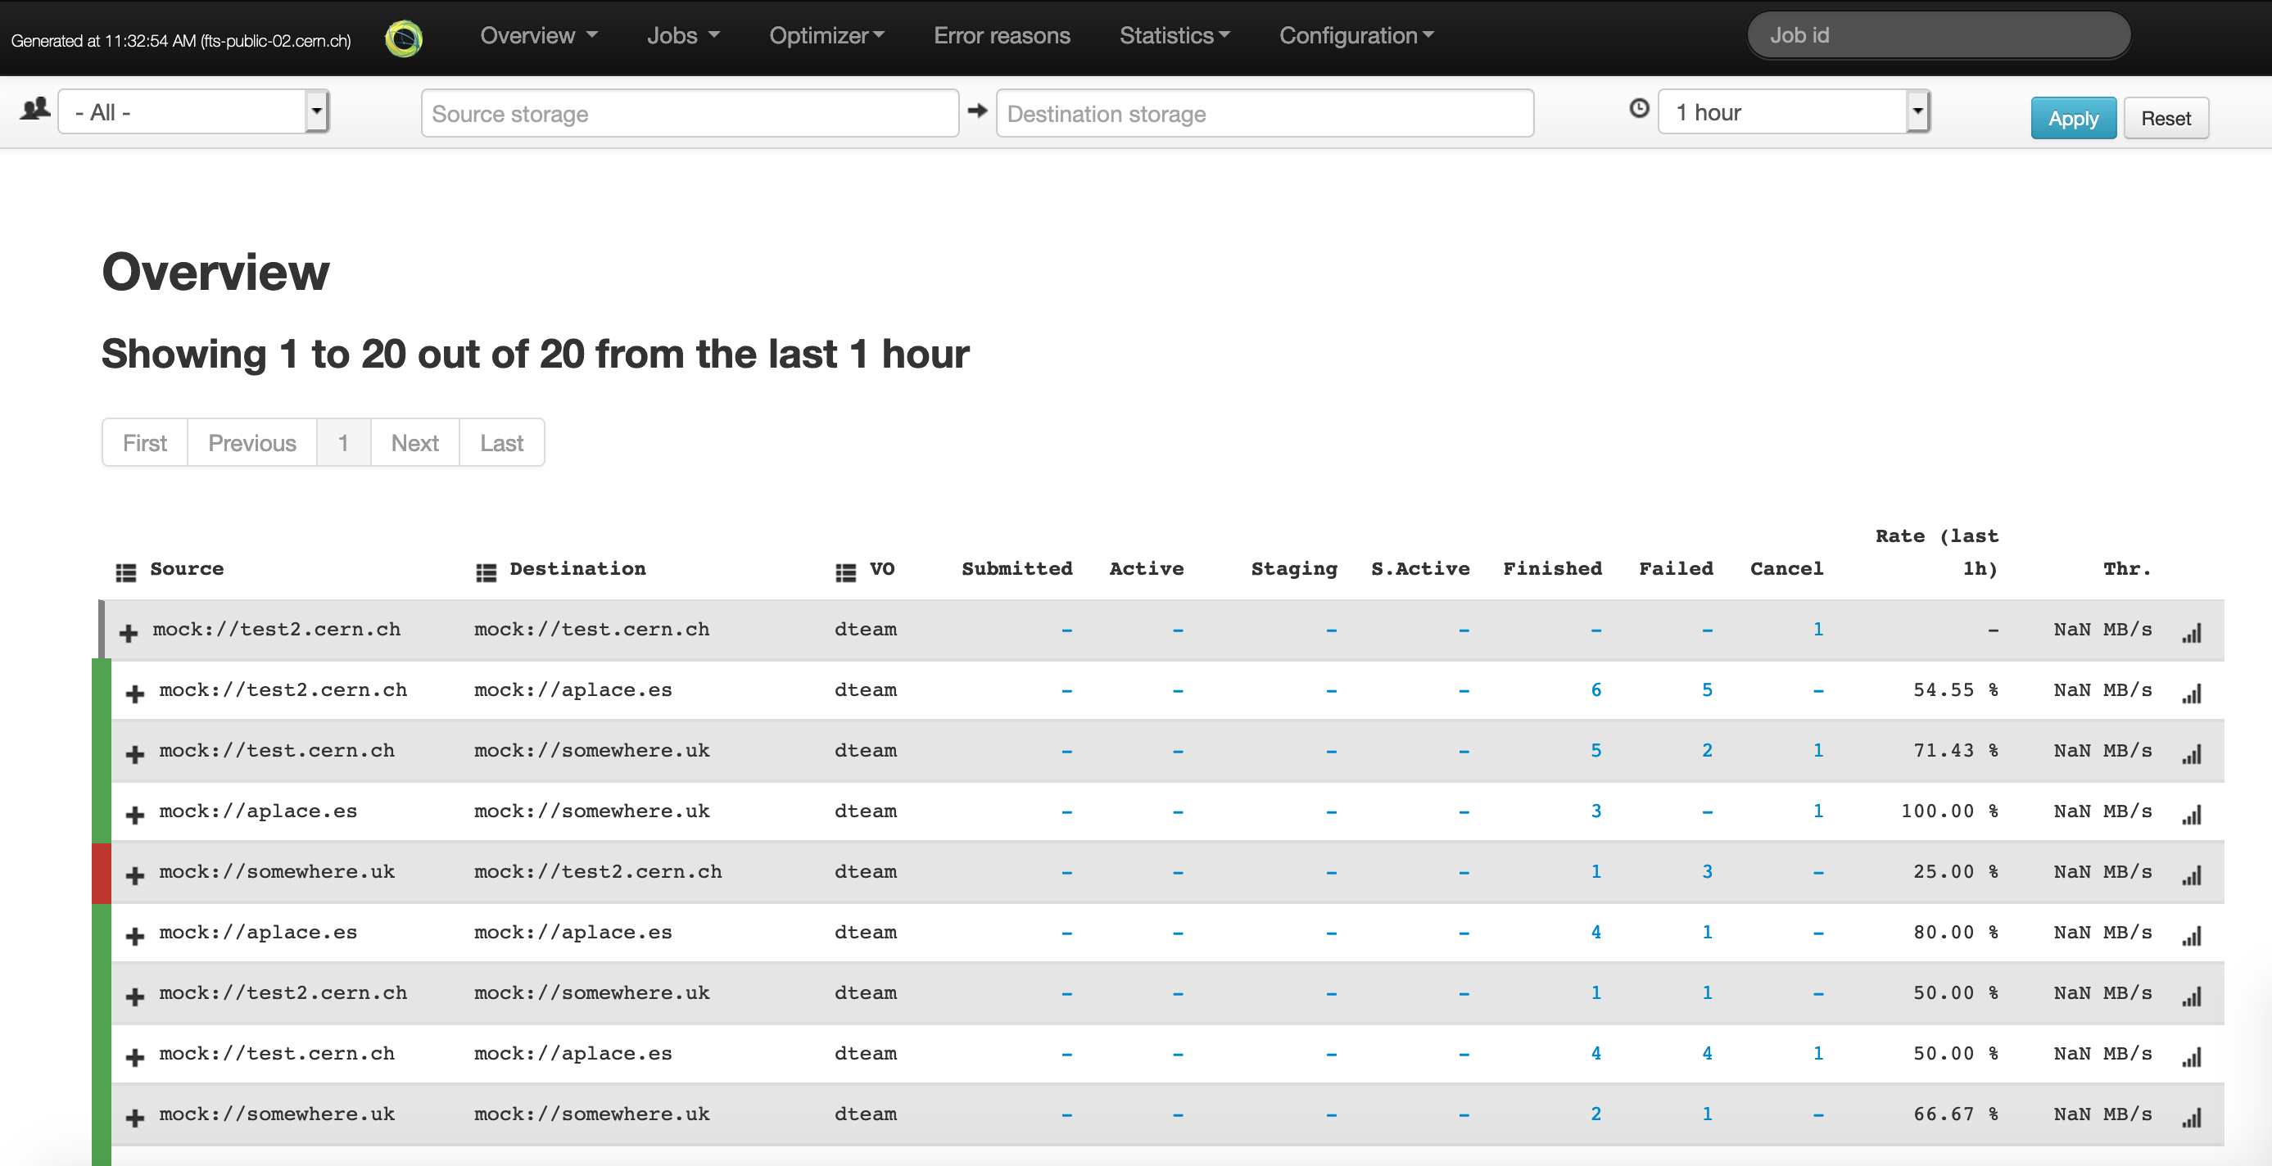This screenshot has height=1166, width=2272.
Task: Click the Source storage input field
Action: pos(690,114)
